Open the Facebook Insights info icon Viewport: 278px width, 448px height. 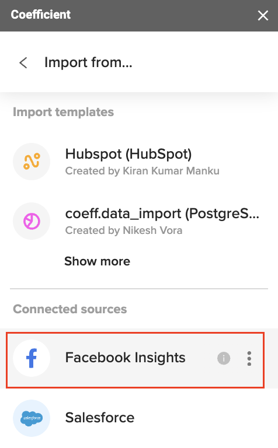point(224,358)
